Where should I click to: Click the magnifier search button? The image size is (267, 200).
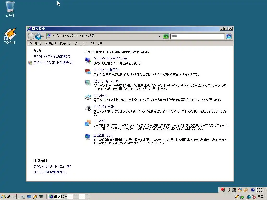tap(229, 36)
